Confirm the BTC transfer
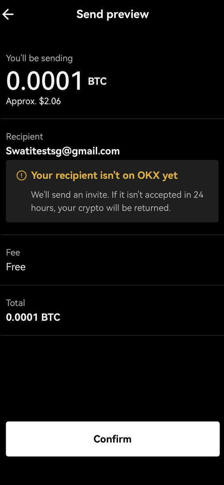224x485 pixels. pos(113,439)
